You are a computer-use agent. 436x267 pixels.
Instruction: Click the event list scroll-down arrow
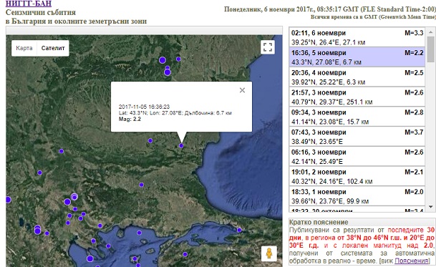[x=431, y=207]
